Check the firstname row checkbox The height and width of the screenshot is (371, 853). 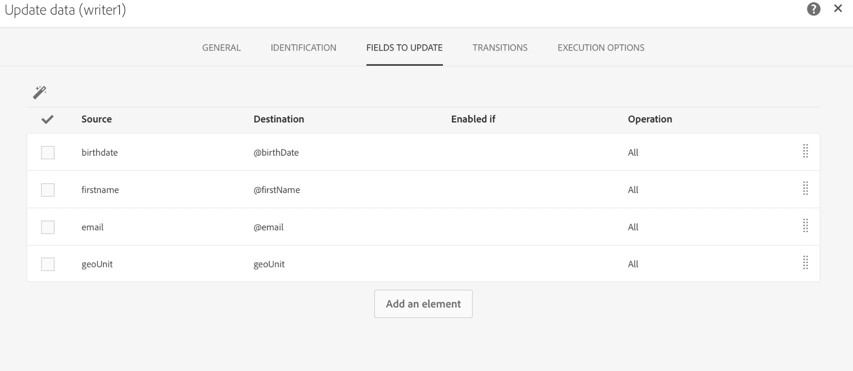[x=48, y=190]
